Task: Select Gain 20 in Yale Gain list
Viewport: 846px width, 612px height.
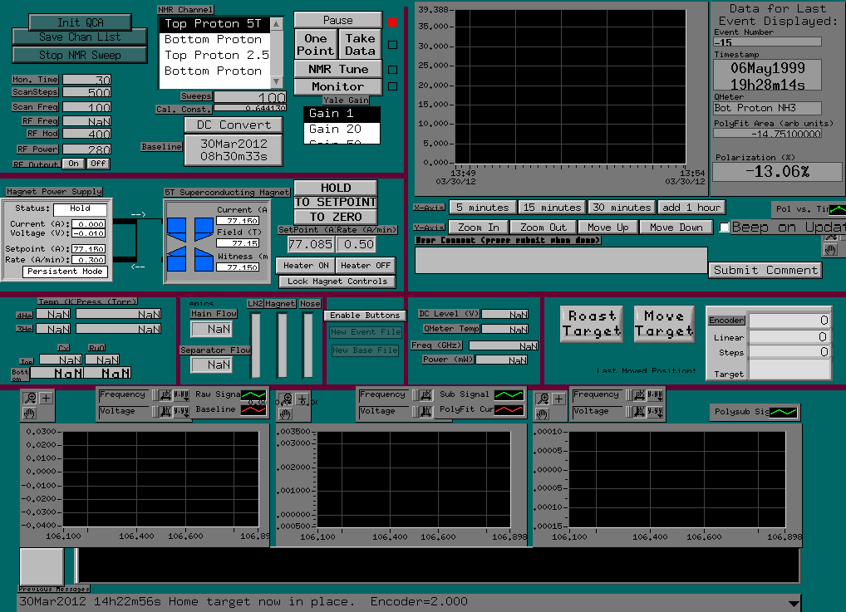Action: tap(342, 130)
